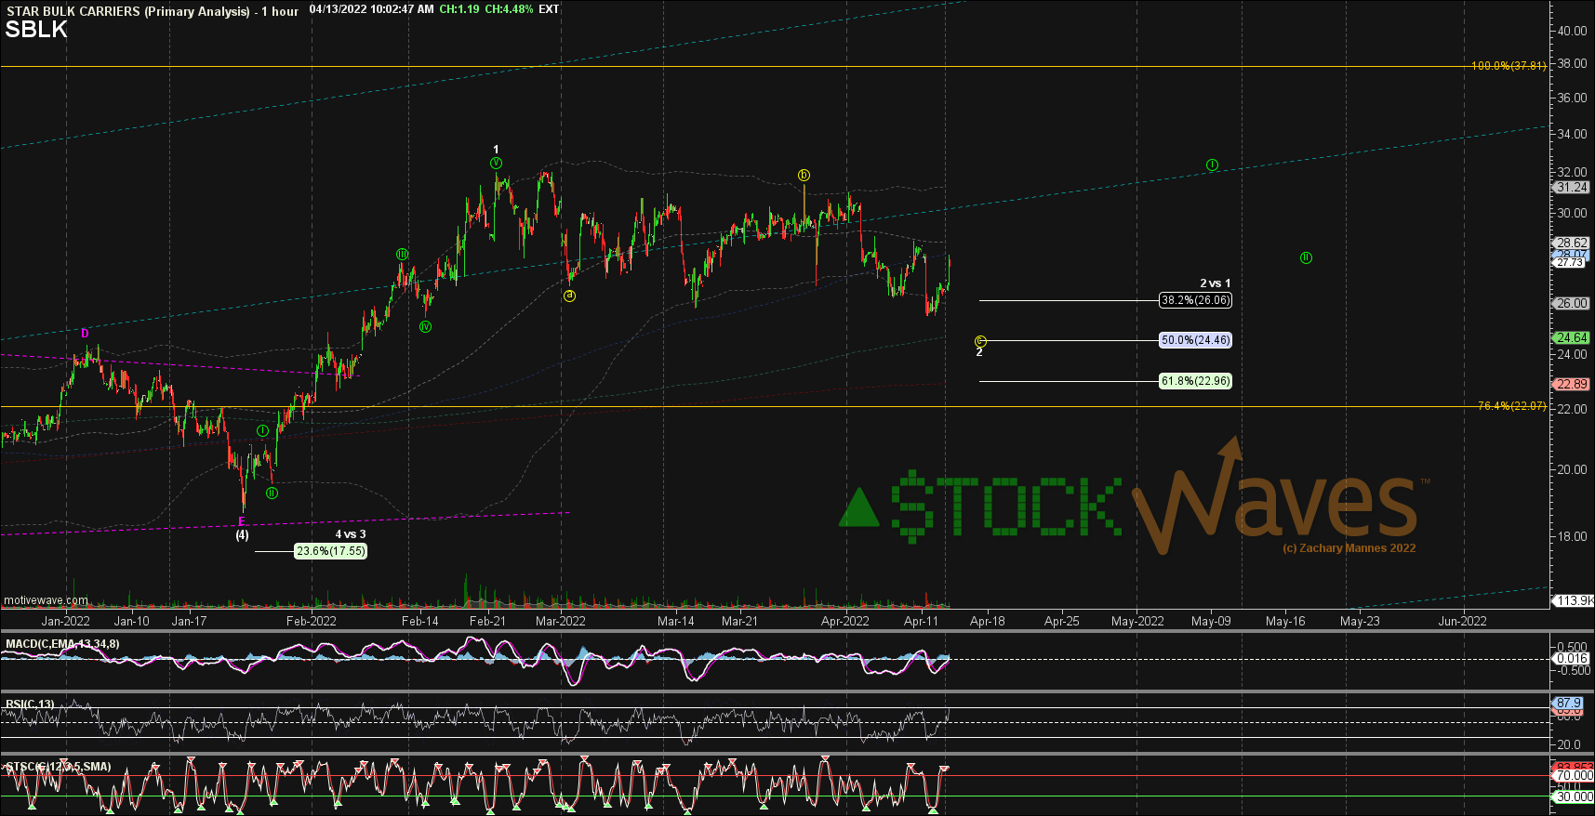Image resolution: width=1595 pixels, height=816 pixels.
Task: Click the 23.6%(17.55) retracement label
Action: pyautogui.click(x=330, y=551)
